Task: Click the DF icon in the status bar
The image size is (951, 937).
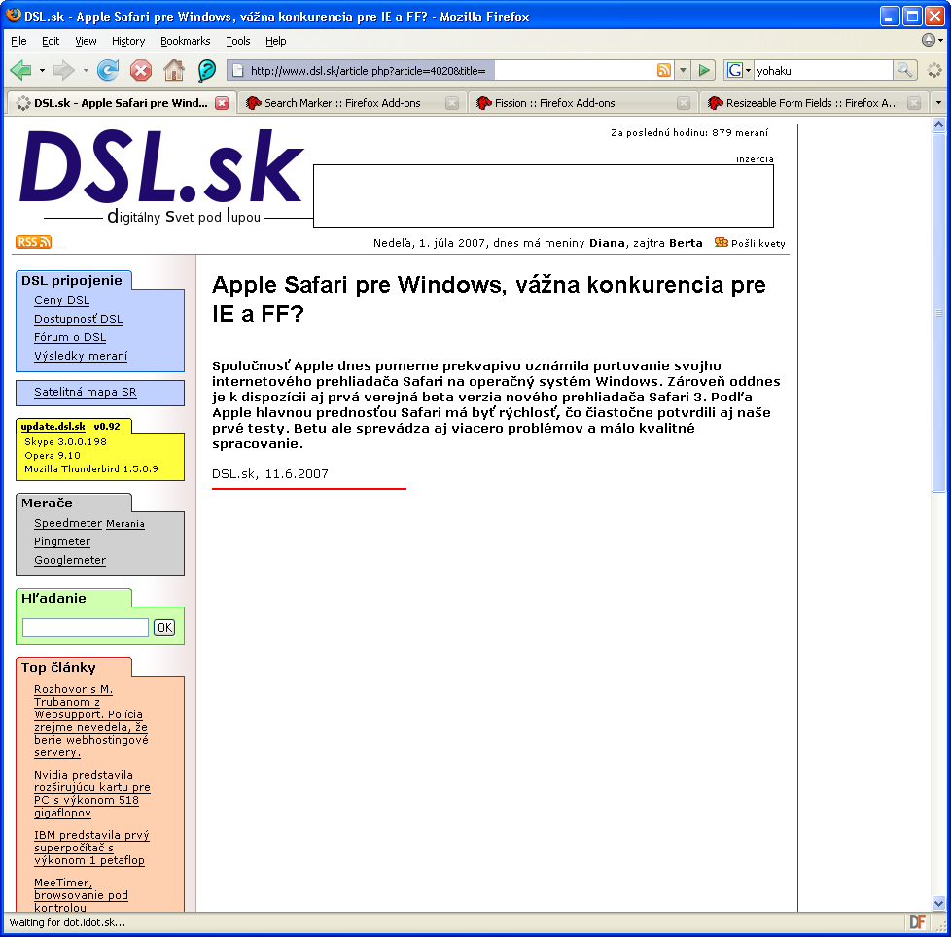Action: coord(917,922)
